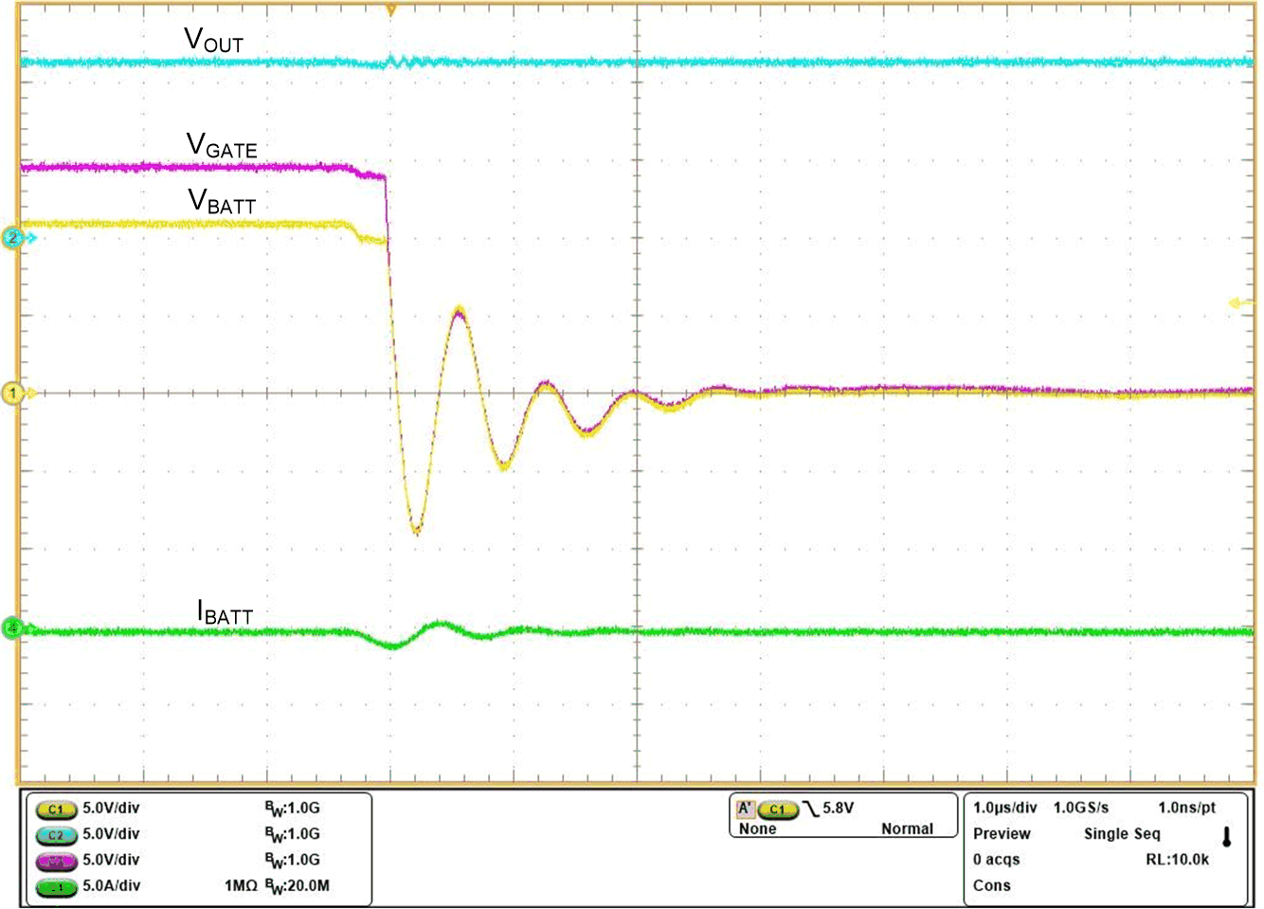The width and height of the screenshot is (1264, 909).
Task: Click the RL:10.0k record length readout
Action: (x=1174, y=860)
